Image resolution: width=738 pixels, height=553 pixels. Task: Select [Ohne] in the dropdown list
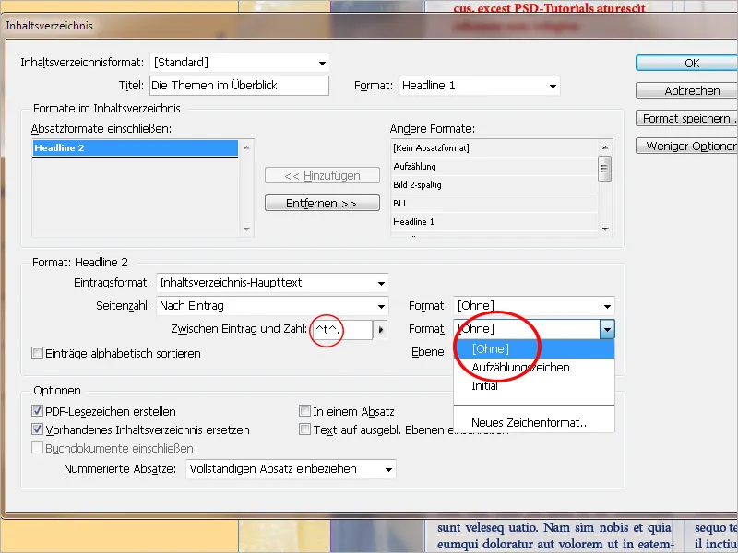coord(534,349)
